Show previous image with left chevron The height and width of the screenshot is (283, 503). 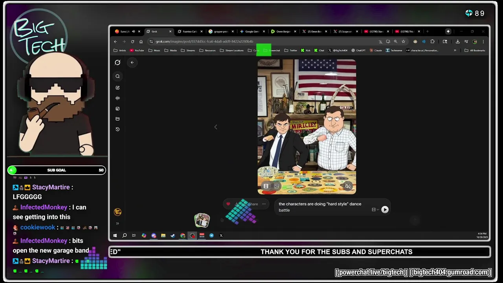(215, 127)
